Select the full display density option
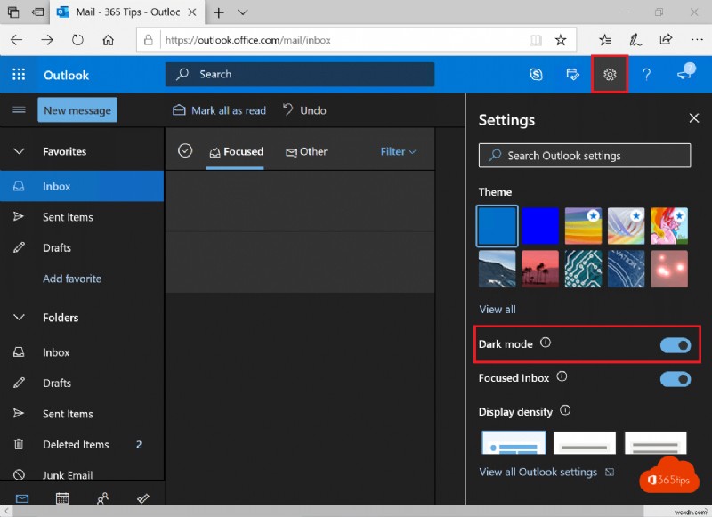 tap(514, 442)
